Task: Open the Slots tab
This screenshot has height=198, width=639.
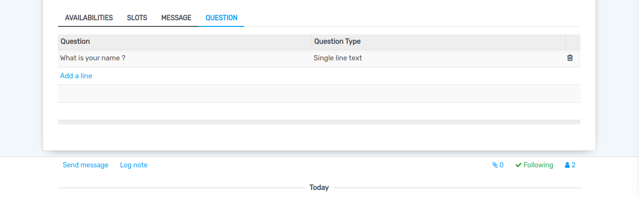Action: pos(137,18)
